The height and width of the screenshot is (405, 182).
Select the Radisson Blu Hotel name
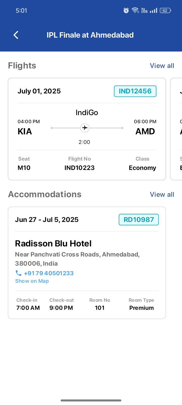coord(53,243)
